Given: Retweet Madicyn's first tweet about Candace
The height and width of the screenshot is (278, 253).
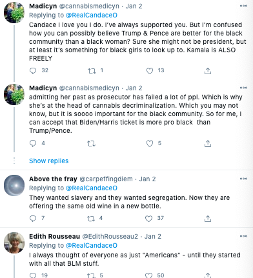Looking at the screenshot, I should tap(92, 71).
